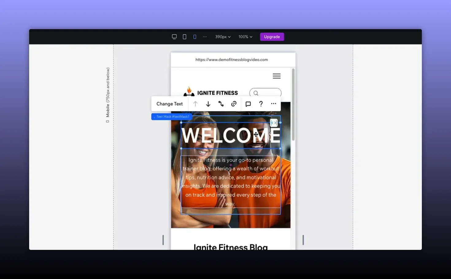451x279 pixels.
Task: Click the right canvas resize handle bar
Action: click(303, 240)
